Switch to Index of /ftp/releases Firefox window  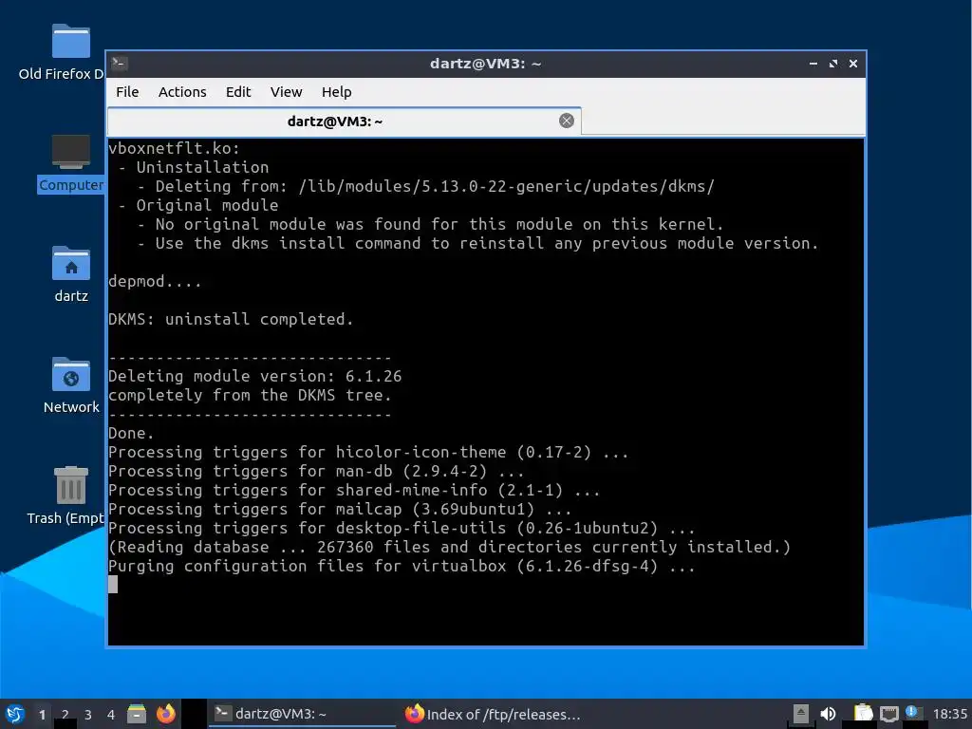tap(493, 714)
